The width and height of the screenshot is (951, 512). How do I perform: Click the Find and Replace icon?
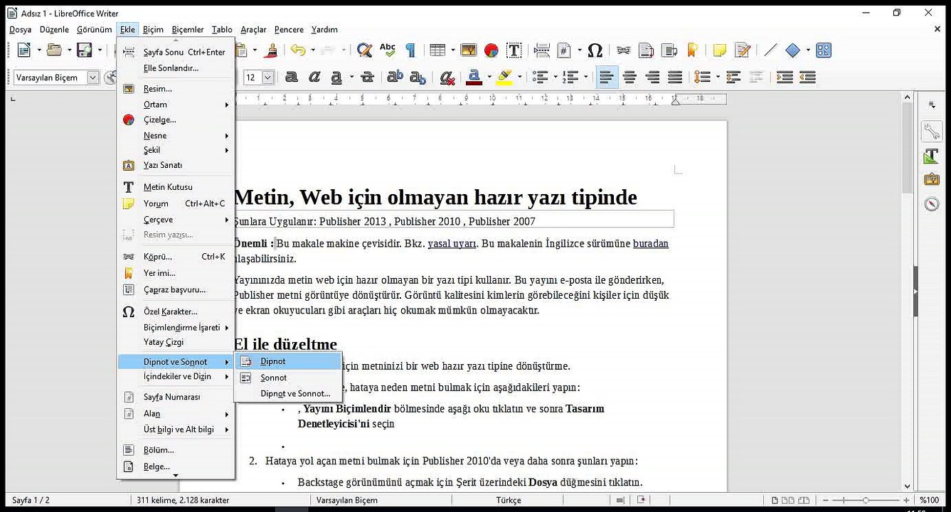(365, 50)
